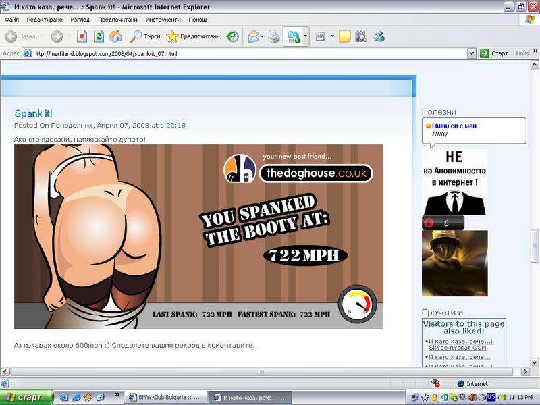Click the Edit with Word icon
This screenshot has width=540, height=405.
(x=320, y=36)
